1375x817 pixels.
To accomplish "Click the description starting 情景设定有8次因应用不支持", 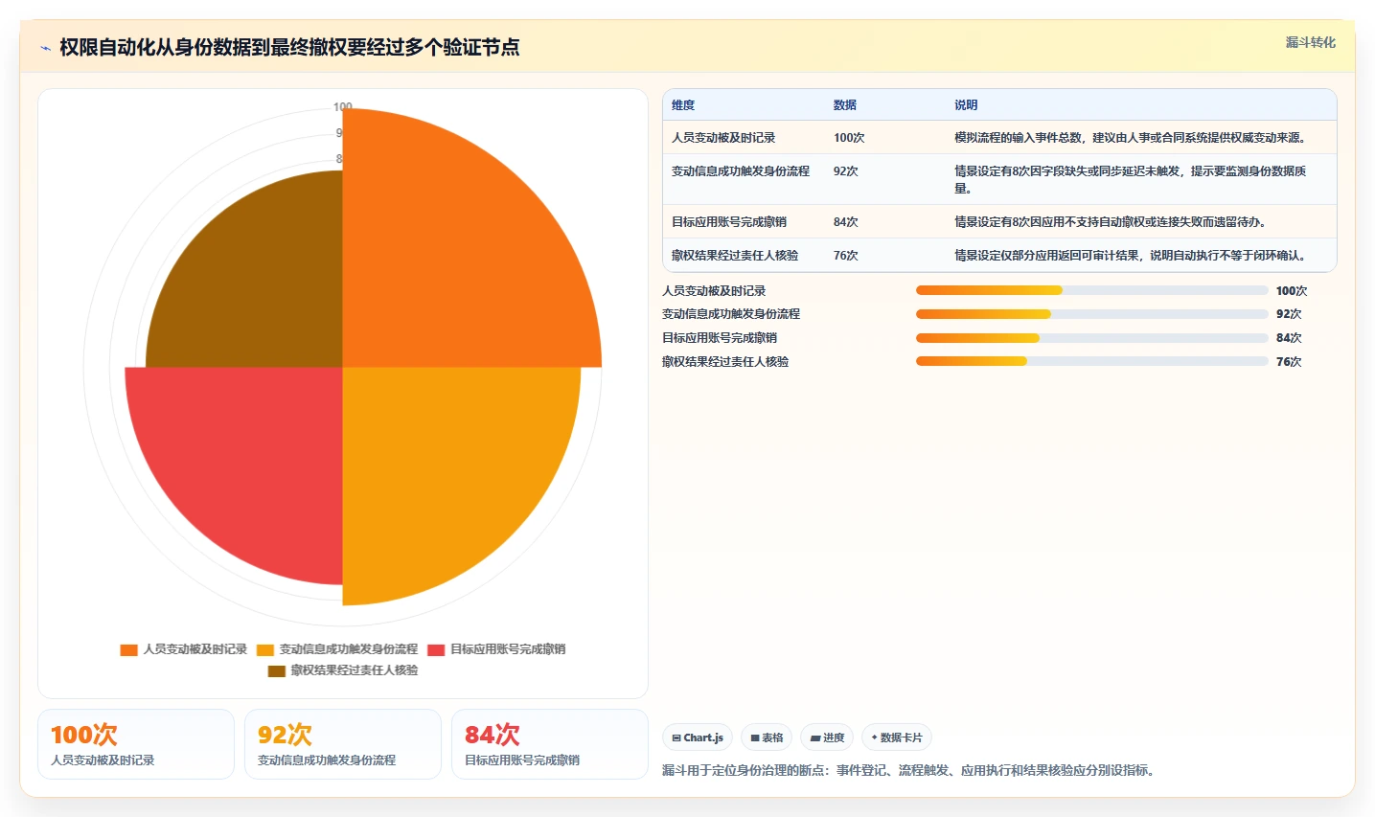I will tap(1112, 222).
